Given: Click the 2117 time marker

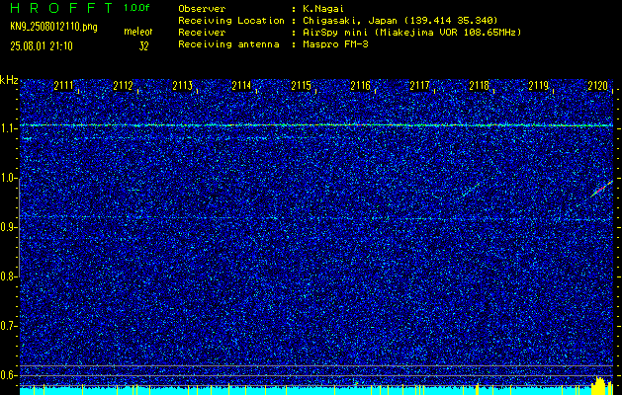Looking at the screenshot, I should (x=419, y=86).
